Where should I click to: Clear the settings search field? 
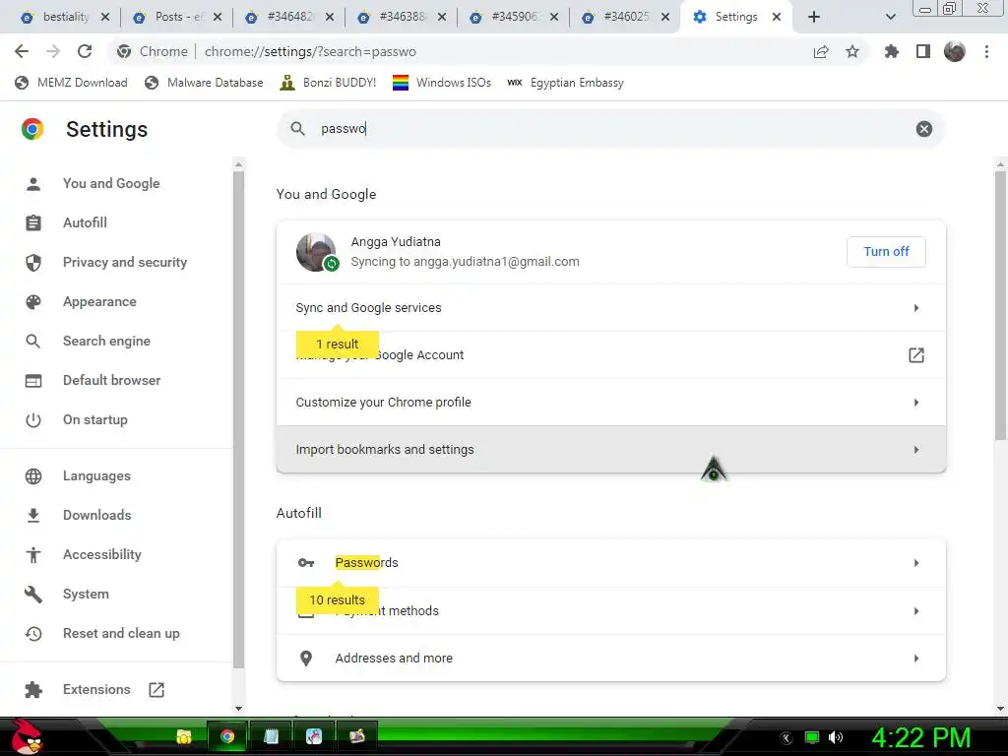pos(923,129)
